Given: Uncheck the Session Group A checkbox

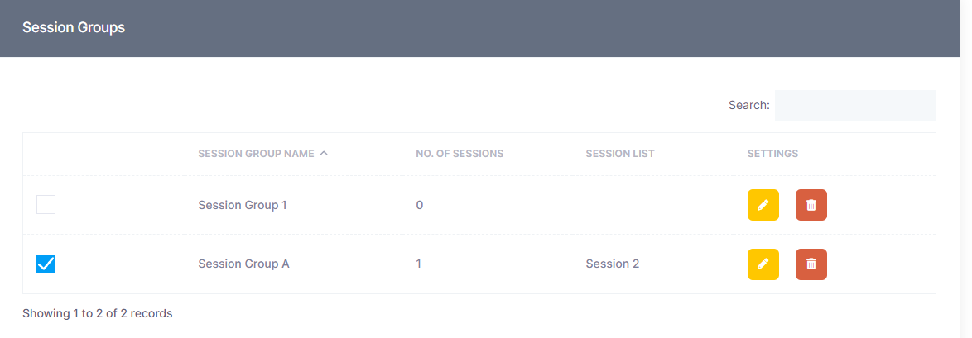Looking at the screenshot, I should pos(46,264).
